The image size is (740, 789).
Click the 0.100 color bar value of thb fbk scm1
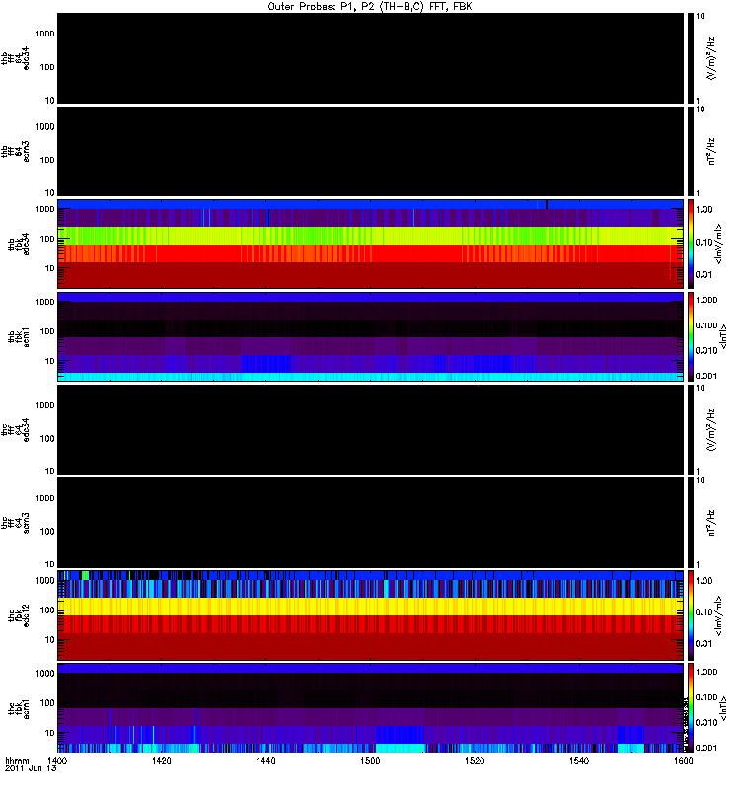pyautogui.click(x=706, y=325)
